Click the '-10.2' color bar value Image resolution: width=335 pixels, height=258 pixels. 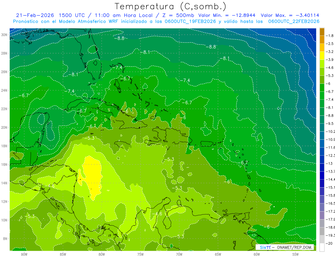pyautogui.click(x=331, y=132)
